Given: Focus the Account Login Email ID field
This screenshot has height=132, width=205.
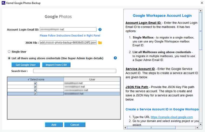Looking at the screenshot, I should click(68, 29).
